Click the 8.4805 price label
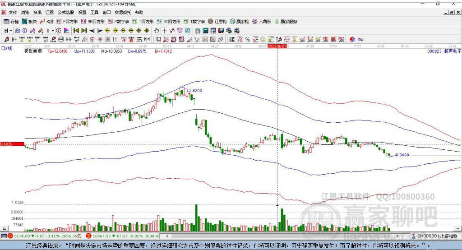The width and height of the screenshot is (462, 250). click(12, 144)
